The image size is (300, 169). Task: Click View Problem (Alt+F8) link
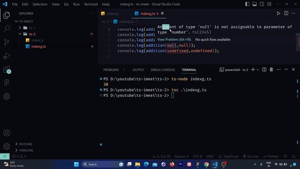click(174, 39)
